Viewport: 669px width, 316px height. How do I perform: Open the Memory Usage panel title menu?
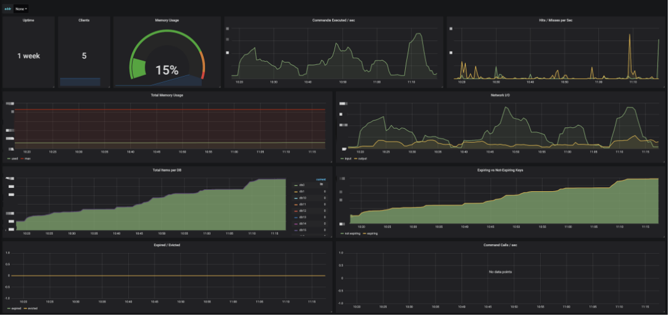(167, 20)
